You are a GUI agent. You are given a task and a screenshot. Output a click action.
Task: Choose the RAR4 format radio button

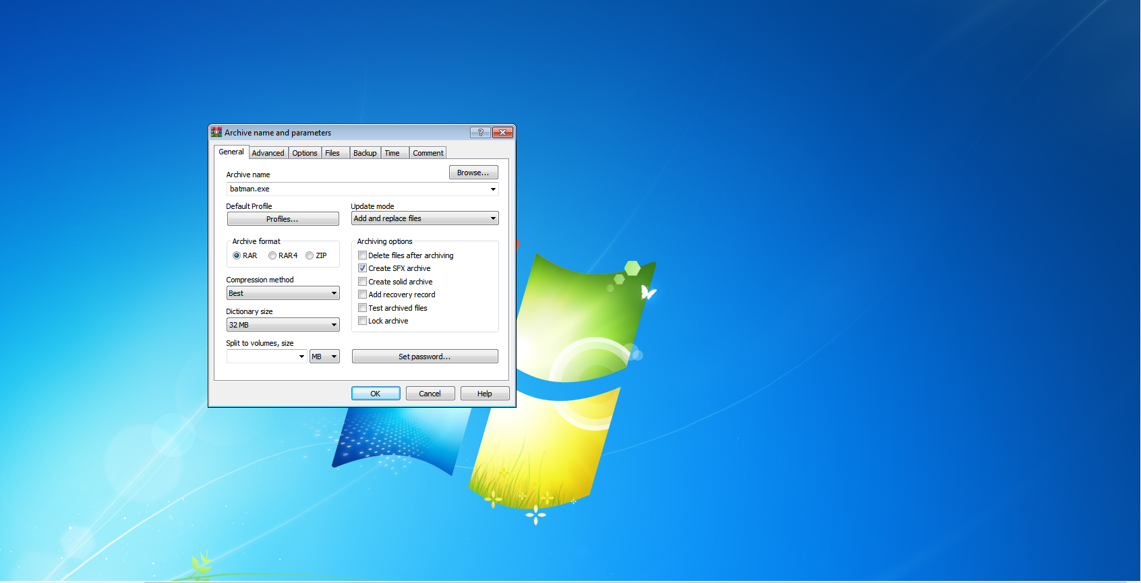click(272, 255)
